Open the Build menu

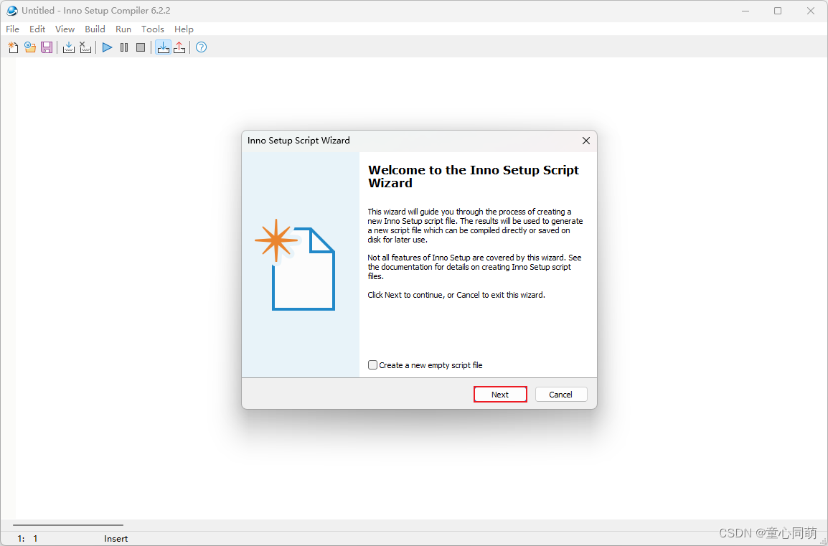(95, 29)
